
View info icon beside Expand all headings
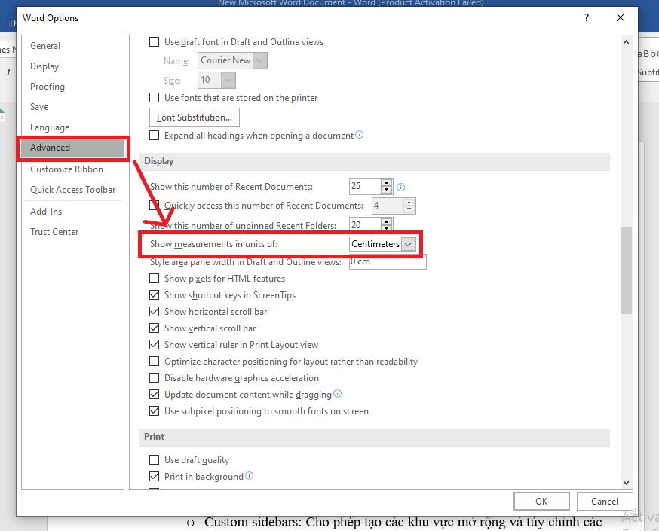(360, 135)
